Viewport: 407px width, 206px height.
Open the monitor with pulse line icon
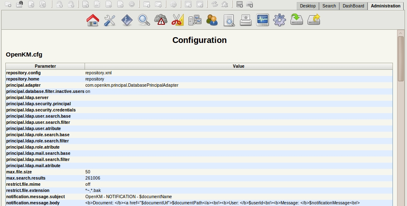point(262,20)
